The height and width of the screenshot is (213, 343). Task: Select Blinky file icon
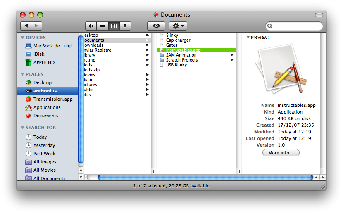(162, 35)
